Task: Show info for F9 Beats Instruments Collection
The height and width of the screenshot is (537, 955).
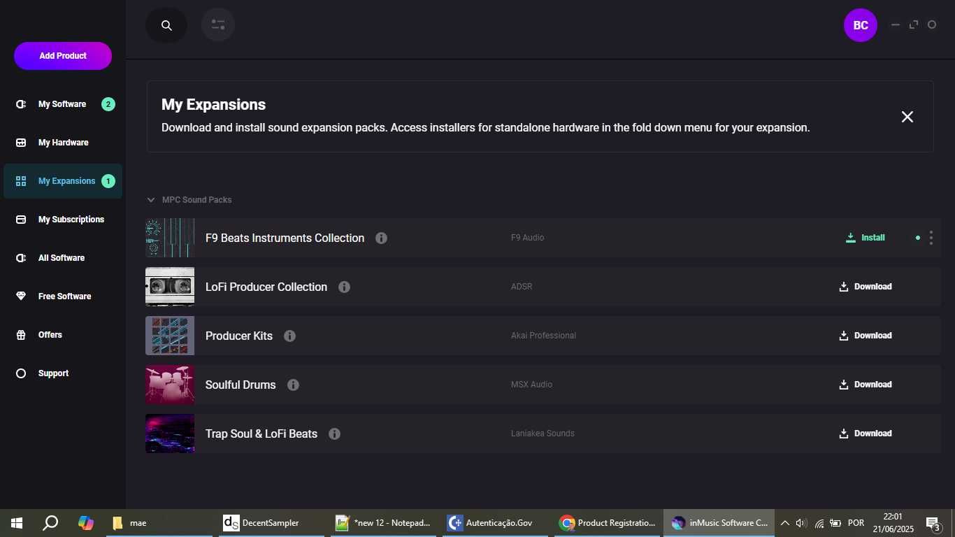Action: [x=381, y=238]
